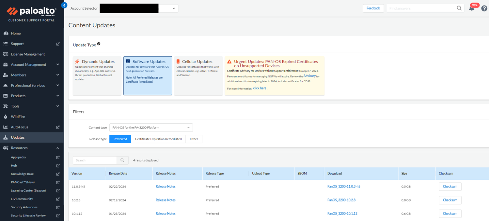This screenshot has height=221, width=489.
Task: Select Certificate Expiration Remediated release type
Action: tap(158, 139)
